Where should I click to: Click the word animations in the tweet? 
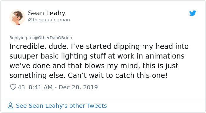165,56
